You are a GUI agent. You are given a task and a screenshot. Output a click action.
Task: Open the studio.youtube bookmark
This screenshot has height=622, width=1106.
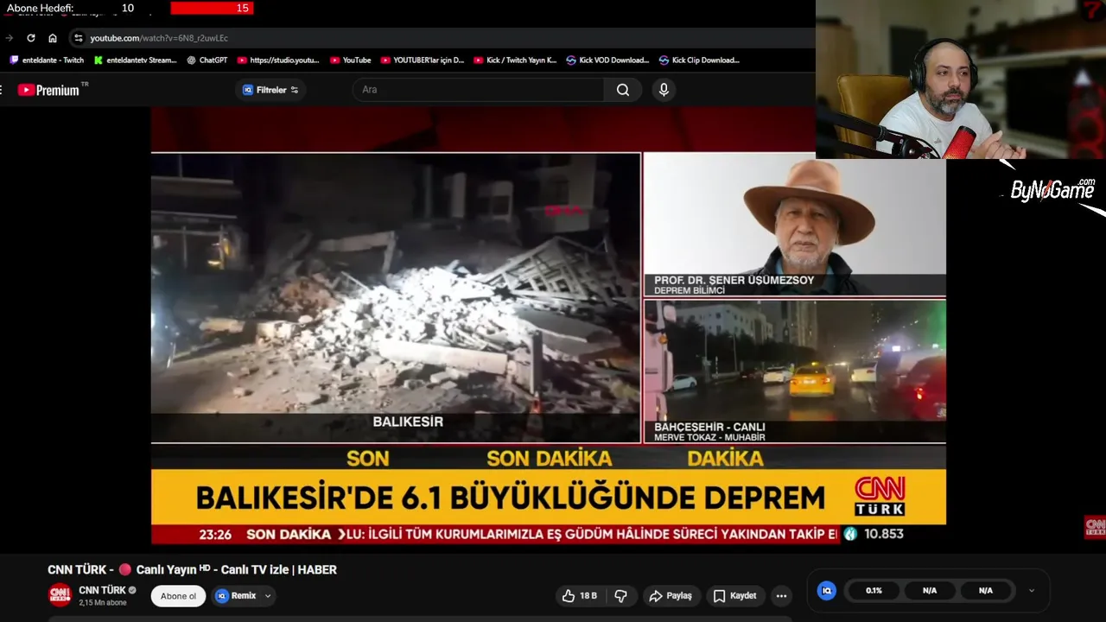click(x=278, y=60)
